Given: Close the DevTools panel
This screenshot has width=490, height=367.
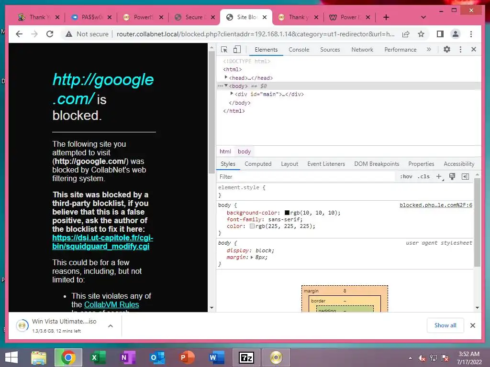Looking at the screenshot, I should (473, 49).
